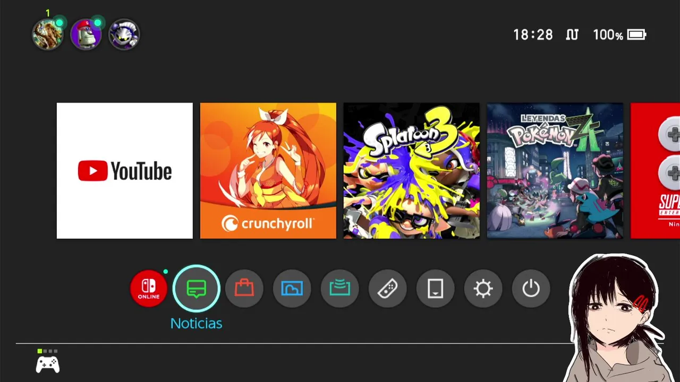Click the 100% battery percentage

click(x=608, y=35)
